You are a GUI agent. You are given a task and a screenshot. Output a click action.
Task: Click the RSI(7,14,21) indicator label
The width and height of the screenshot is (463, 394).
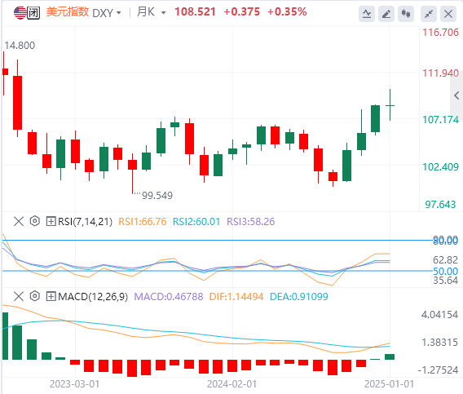pos(85,221)
